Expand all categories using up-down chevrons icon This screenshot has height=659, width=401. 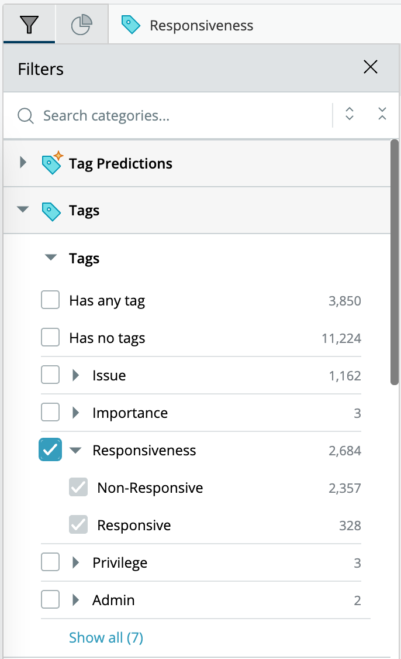[350, 114]
